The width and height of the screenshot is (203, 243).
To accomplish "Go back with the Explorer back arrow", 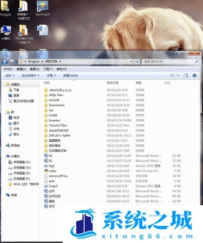I will point(5,62).
